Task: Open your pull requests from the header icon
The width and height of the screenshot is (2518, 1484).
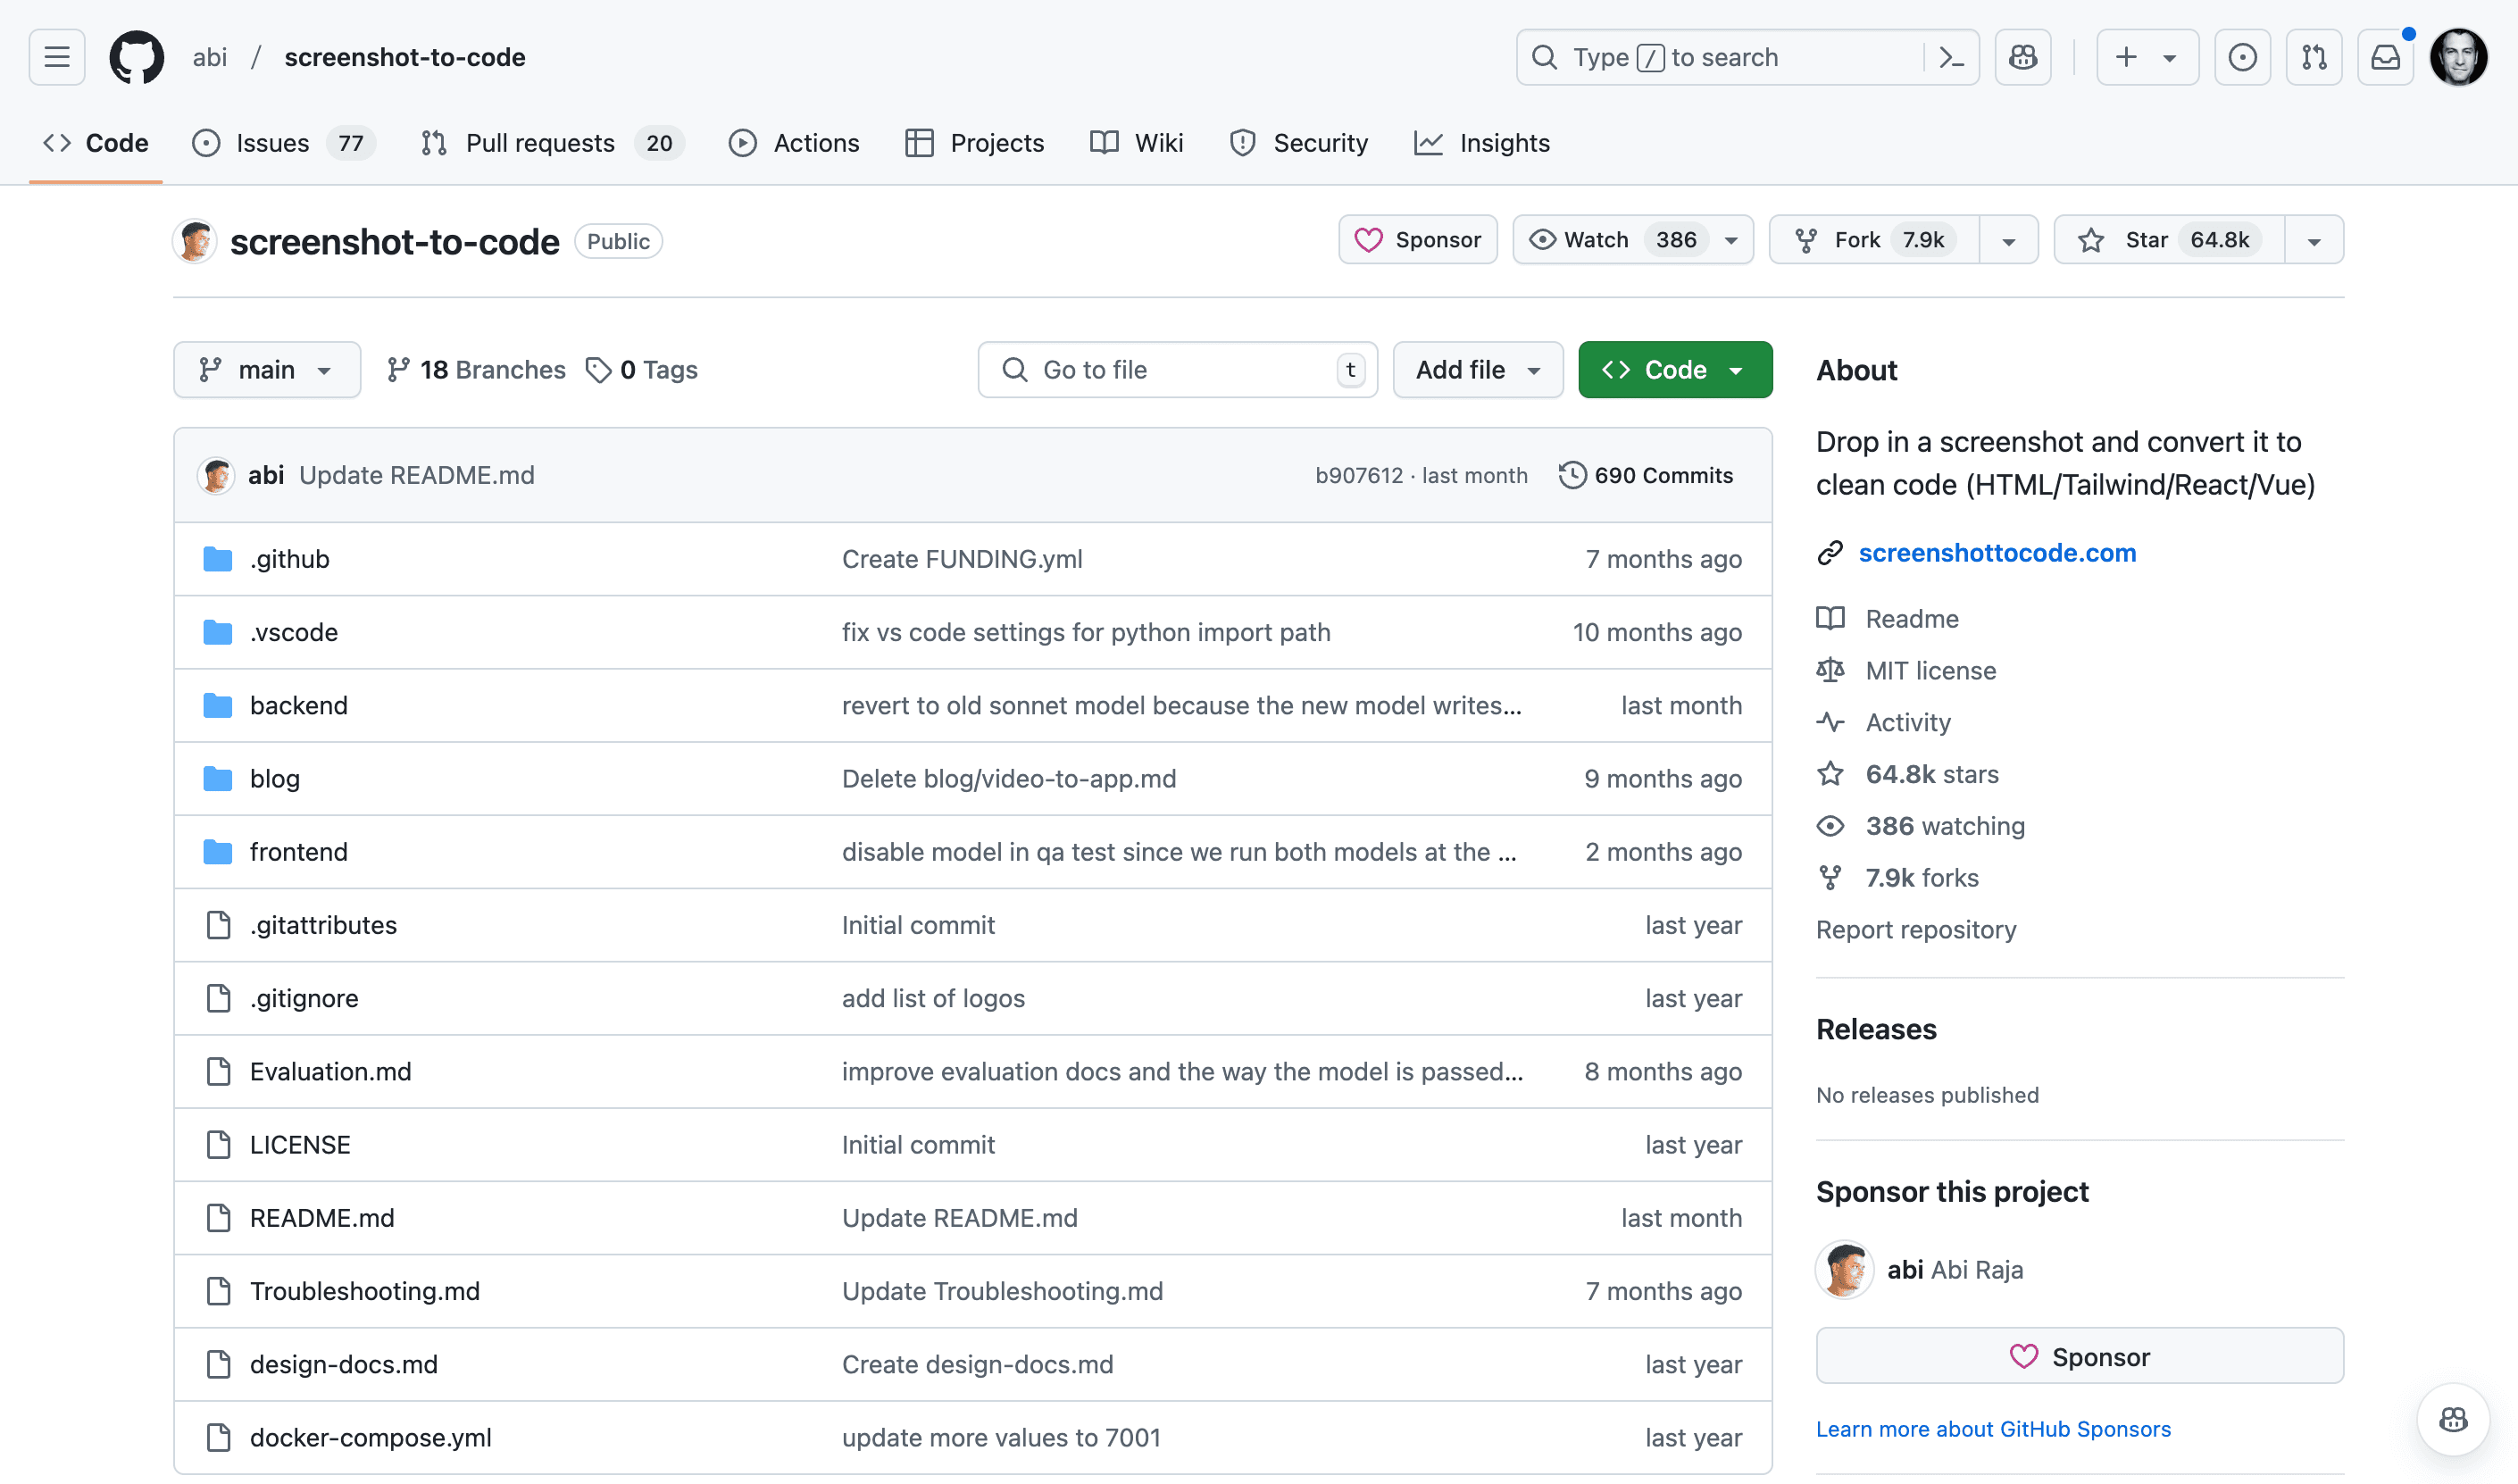Action: [x=2314, y=57]
